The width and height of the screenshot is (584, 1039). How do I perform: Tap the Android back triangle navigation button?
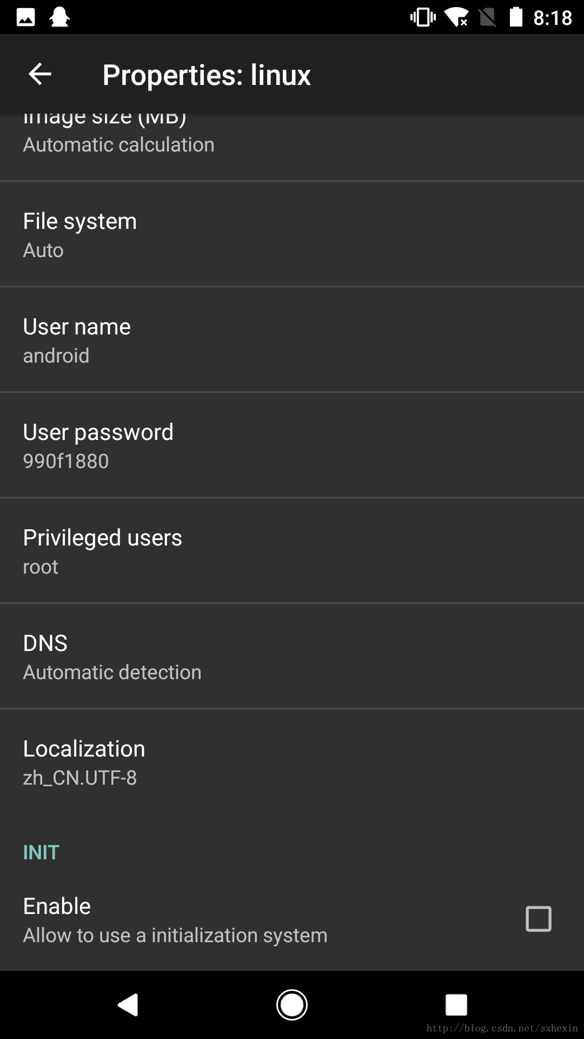coord(128,1005)
